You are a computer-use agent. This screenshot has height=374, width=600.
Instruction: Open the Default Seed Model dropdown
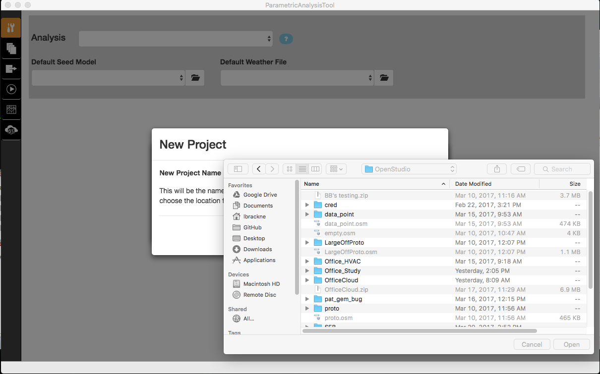click(108, 78)
